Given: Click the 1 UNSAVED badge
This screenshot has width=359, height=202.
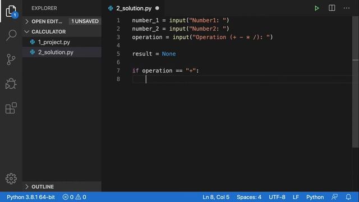Looking at the screenshot, I should (85, 21).
